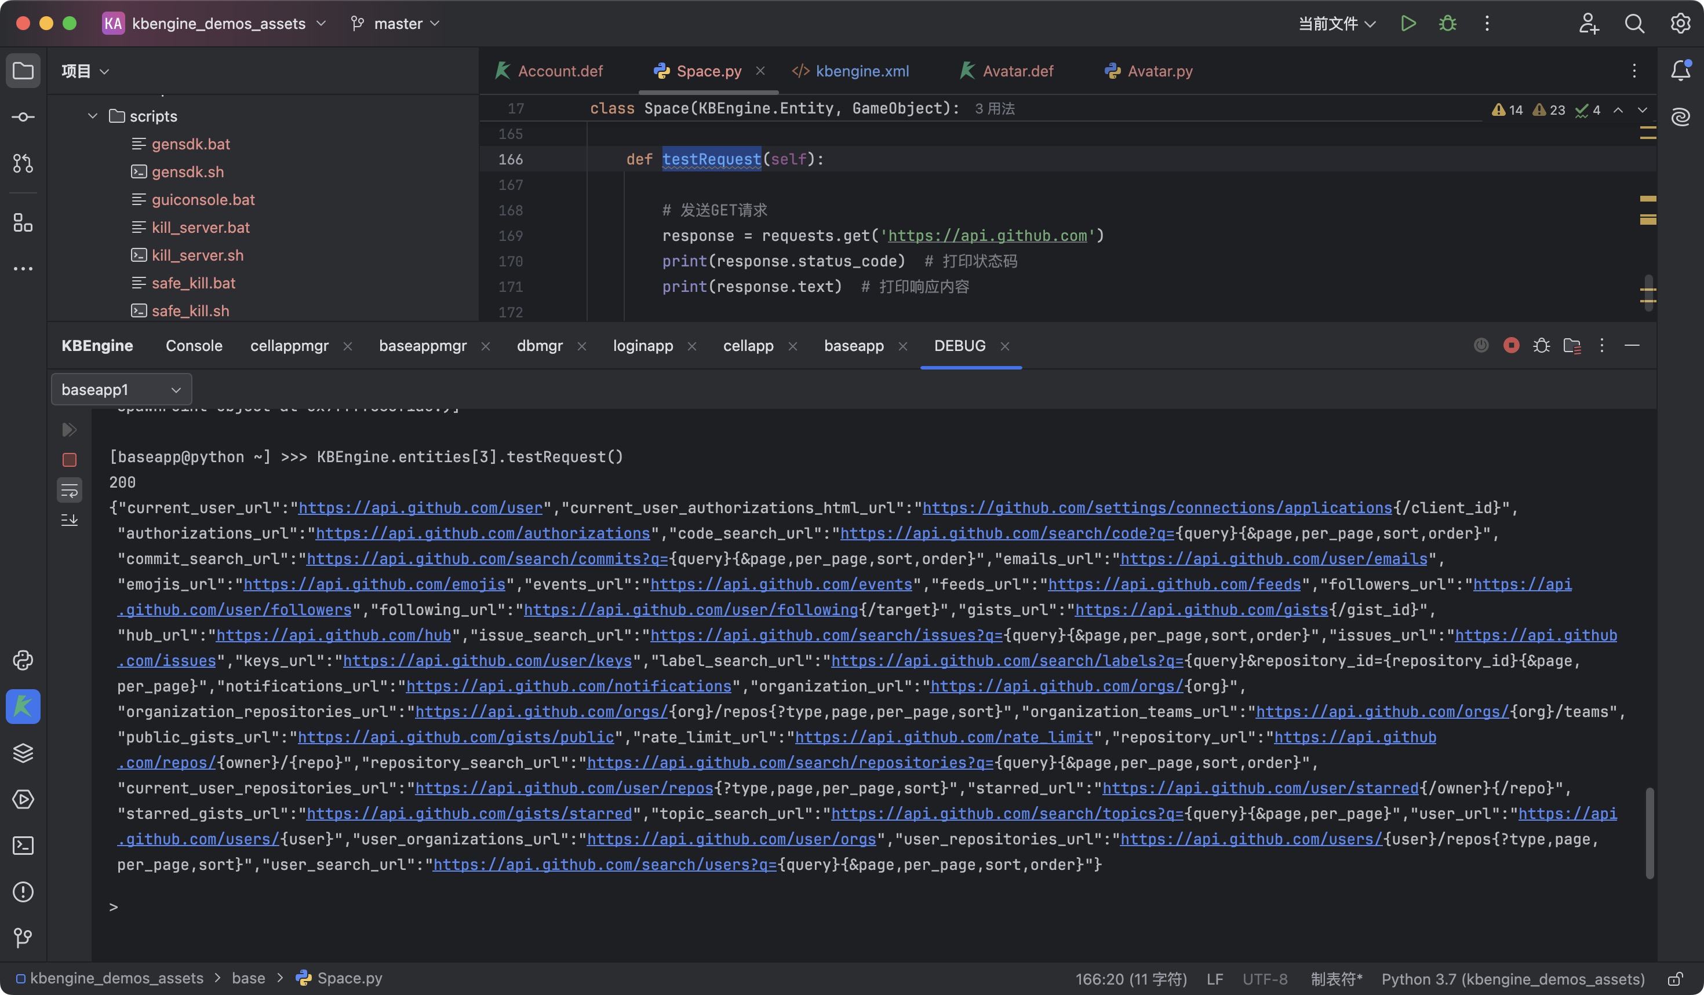Screen dimensions: 1704x995
Task: Toggle read-only lock in status bar
Action: tap(1675, 979)
